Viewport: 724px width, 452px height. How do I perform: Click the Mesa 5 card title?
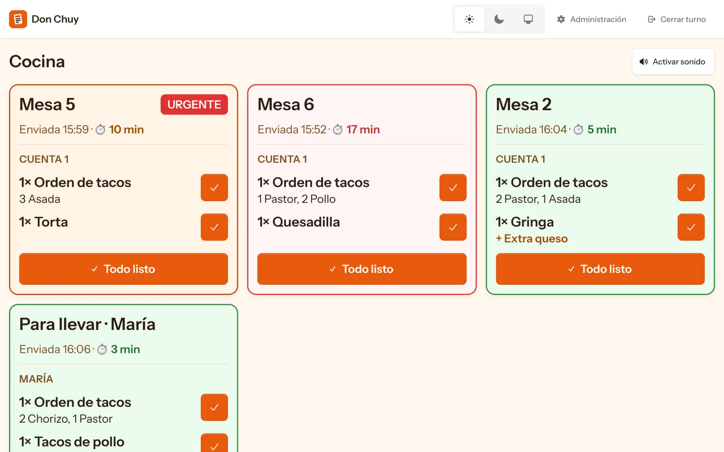(47, 104)
